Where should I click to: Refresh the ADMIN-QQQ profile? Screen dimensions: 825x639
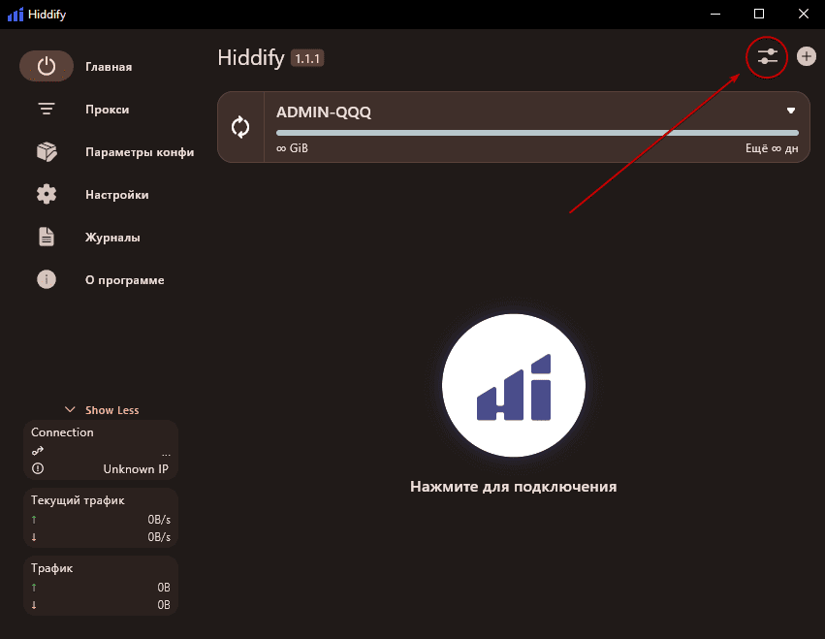(x=240, y=126)
